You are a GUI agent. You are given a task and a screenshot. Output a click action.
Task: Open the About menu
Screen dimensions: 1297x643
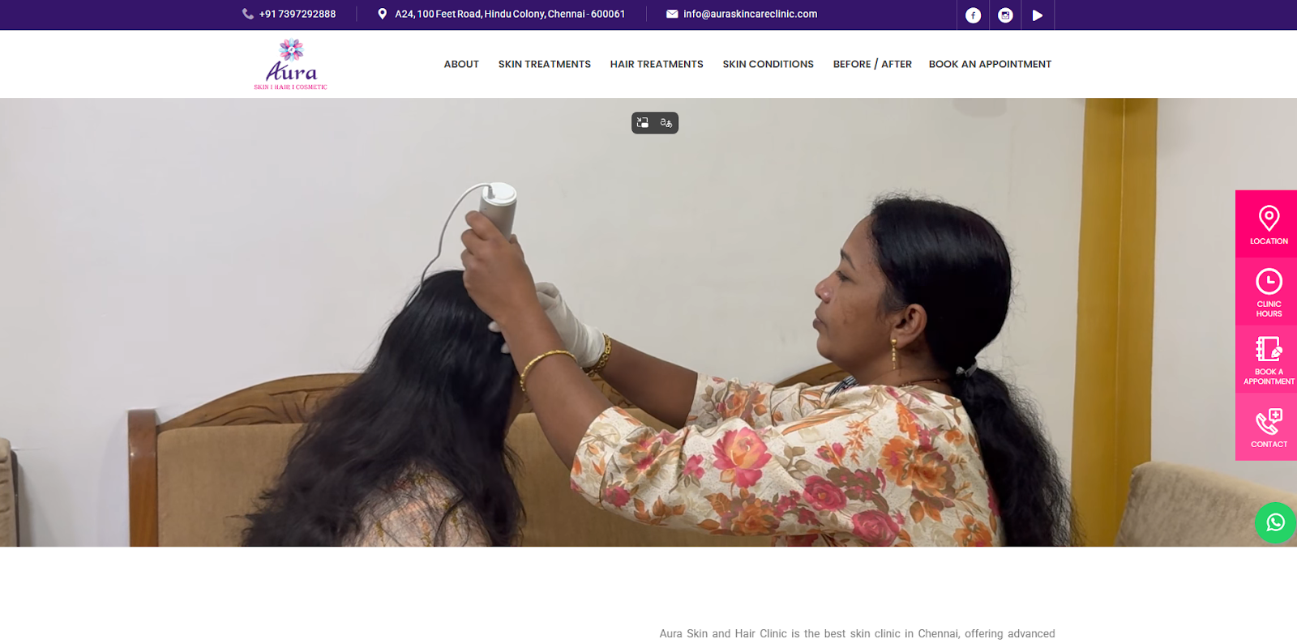tap(461, 64)
